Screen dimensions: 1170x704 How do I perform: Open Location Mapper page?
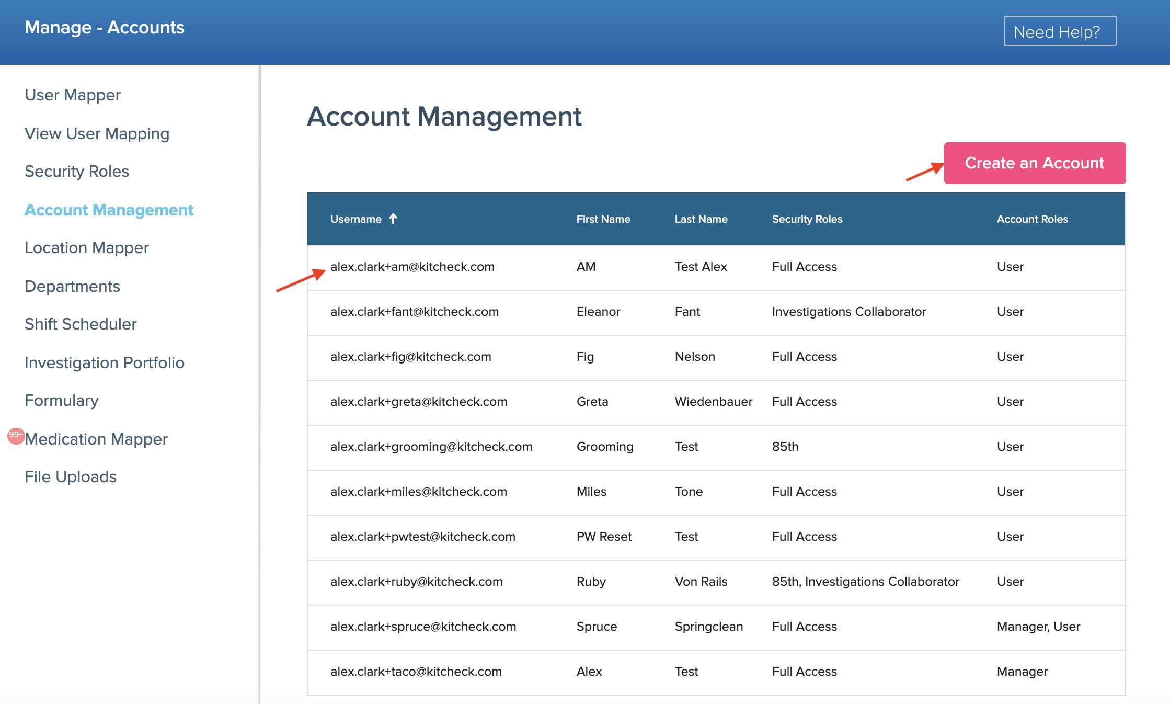pos(86,248)
